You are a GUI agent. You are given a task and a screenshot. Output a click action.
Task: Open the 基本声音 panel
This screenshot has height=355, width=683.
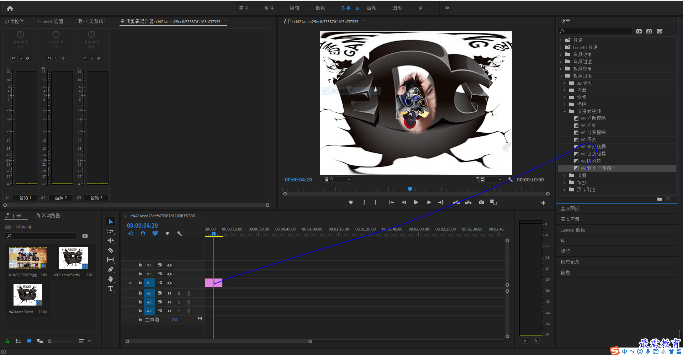[x=570, y=219]
